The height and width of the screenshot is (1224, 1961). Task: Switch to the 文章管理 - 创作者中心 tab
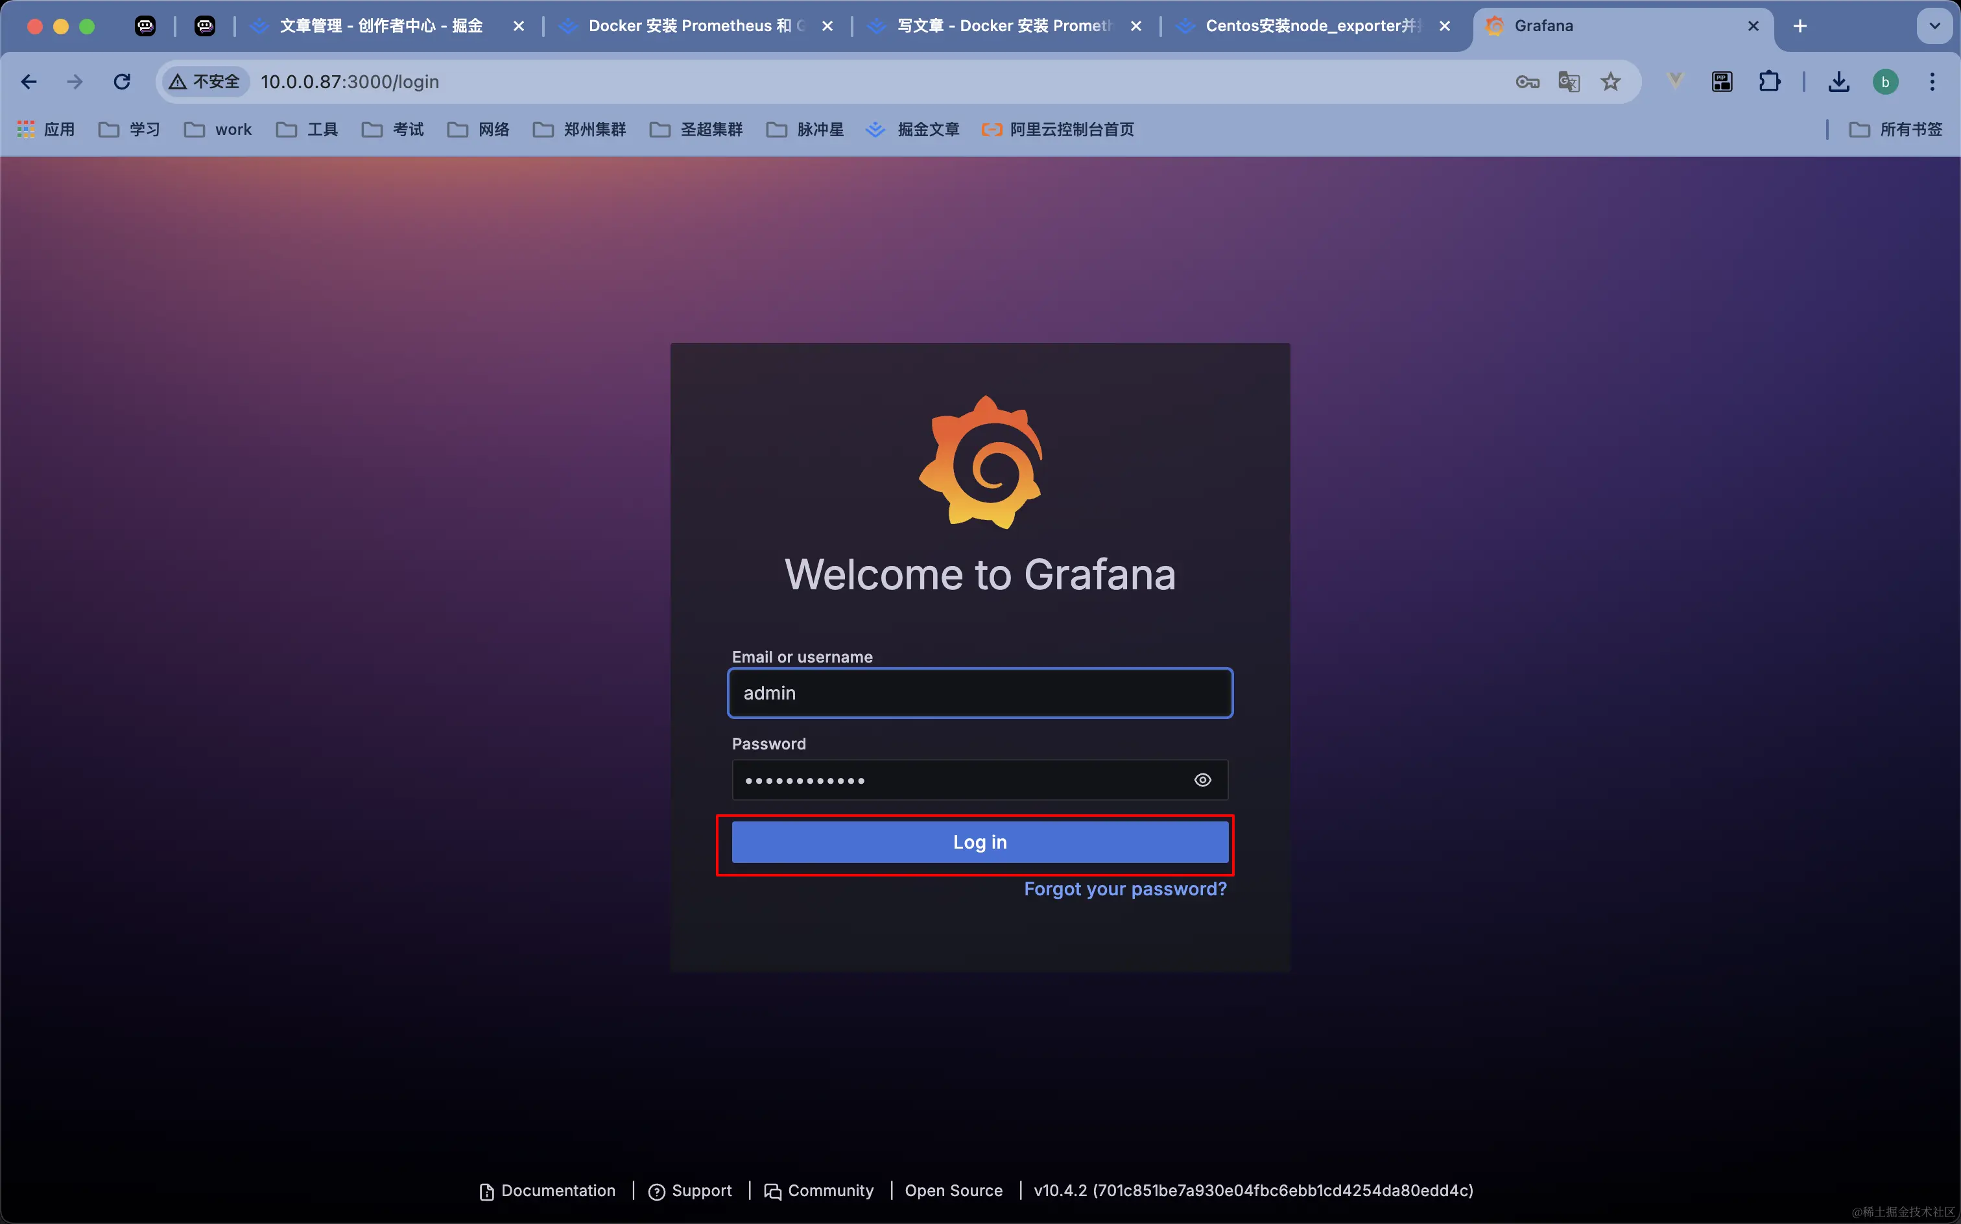(381, 26)
